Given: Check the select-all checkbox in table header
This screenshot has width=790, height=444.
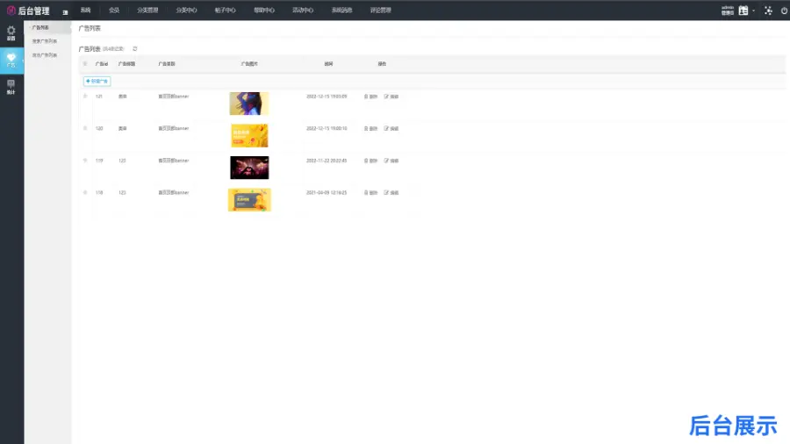Looking at the screenshot, I should pyautogui.click(x=85, y=64).
